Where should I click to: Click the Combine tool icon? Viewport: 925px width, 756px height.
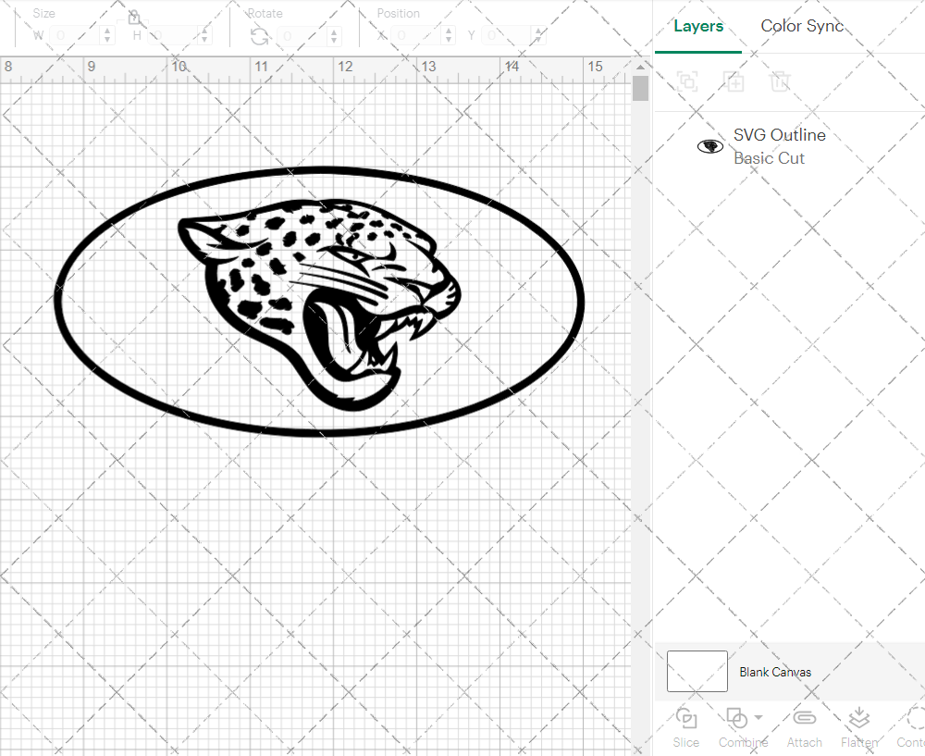(737, 718)
